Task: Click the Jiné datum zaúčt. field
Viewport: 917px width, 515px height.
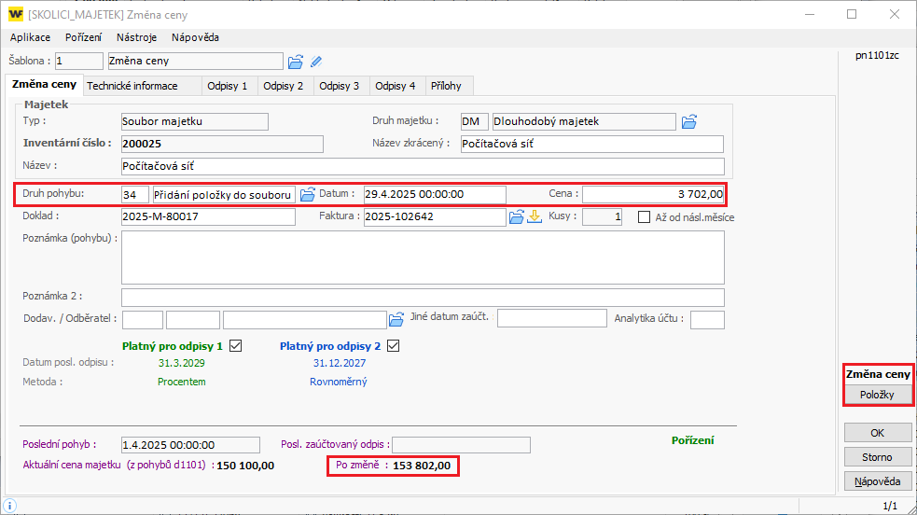Action: [x=552, y=318]
